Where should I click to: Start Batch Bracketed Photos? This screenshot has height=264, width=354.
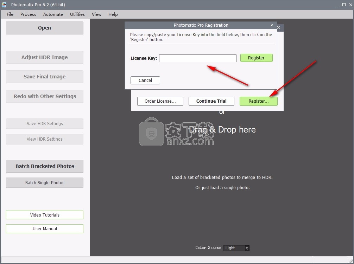44,166
